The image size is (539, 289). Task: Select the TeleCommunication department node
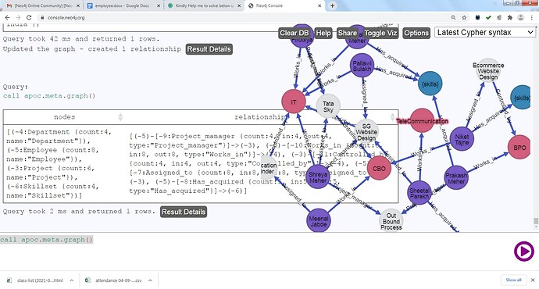pyautogui.click(x=422, y=121)
